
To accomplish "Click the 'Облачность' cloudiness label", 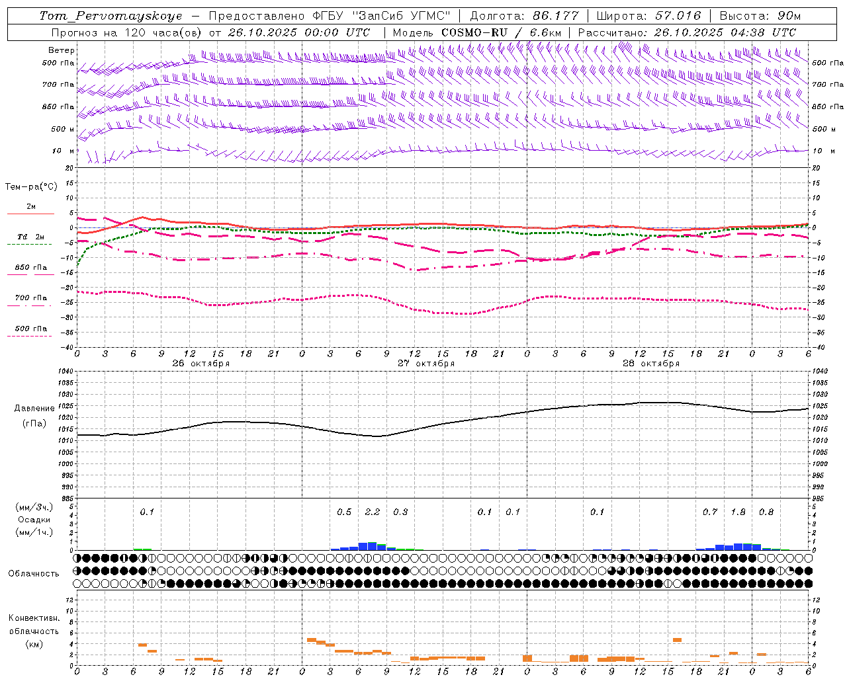I will coord(34,573).
